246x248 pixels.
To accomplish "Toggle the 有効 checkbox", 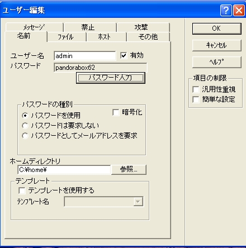I will point(124,55).
